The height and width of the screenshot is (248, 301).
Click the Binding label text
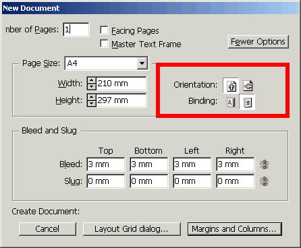[x=203, y=101]
